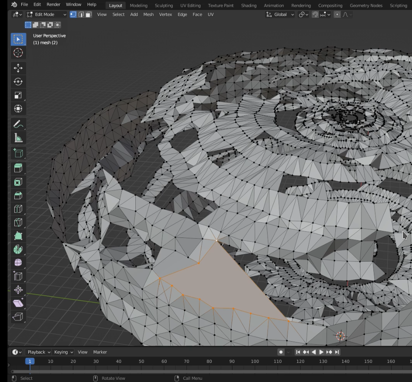The image size is (412, 382).
Task: Click the Marker menu in timeline
Action: click(100, 352)
